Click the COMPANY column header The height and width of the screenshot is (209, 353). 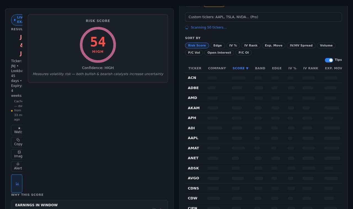click(x=217, y=68)
